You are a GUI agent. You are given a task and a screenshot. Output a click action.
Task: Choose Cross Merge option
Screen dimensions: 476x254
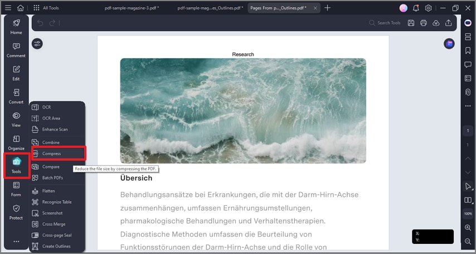pyautogui.click(x=57, y=224)
